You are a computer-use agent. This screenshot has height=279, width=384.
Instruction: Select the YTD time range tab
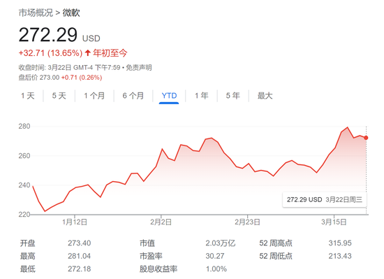coord(169,96)
